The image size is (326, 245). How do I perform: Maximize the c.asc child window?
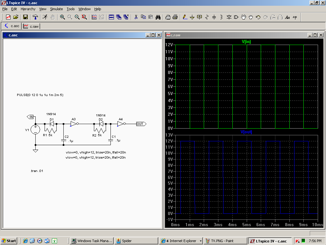pyautogui.click(x=153, y=35)
